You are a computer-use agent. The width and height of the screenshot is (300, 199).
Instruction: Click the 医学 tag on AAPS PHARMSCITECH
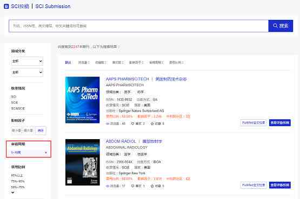[127, 92]
